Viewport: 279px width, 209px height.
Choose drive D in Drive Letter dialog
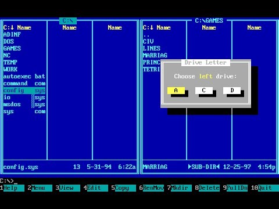tap(232, 91)
